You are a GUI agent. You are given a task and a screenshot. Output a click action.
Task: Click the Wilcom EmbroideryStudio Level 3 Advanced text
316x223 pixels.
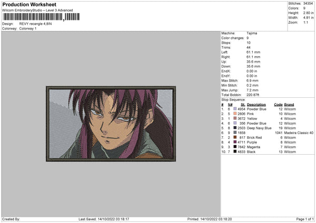37,11
